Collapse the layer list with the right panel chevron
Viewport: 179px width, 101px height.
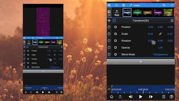(109, 15)
